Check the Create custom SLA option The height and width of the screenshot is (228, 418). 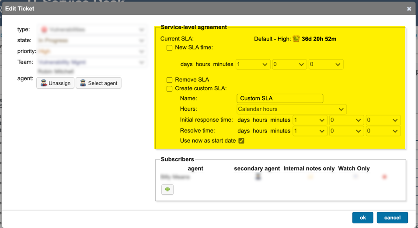coord(169,88)
